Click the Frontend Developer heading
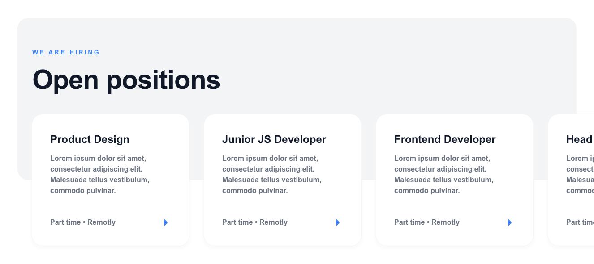 (445, 139)
